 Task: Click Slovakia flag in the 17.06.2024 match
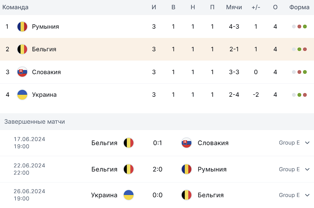click(187, 143)
